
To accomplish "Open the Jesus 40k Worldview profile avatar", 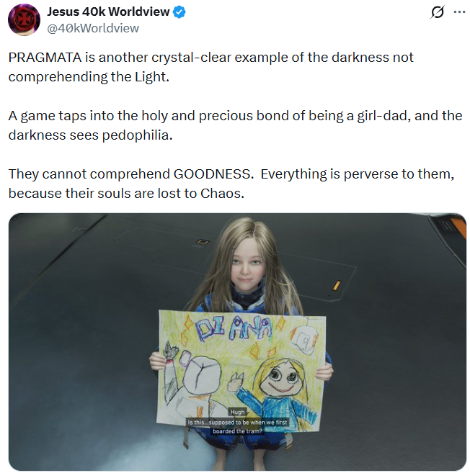I will click(24, 20).
